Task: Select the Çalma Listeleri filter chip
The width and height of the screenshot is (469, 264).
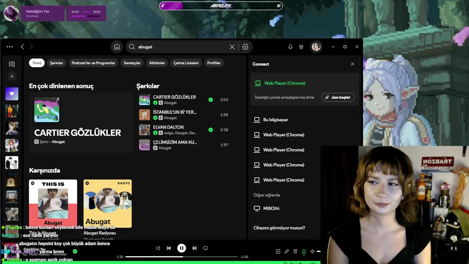Action: point(186,63)
